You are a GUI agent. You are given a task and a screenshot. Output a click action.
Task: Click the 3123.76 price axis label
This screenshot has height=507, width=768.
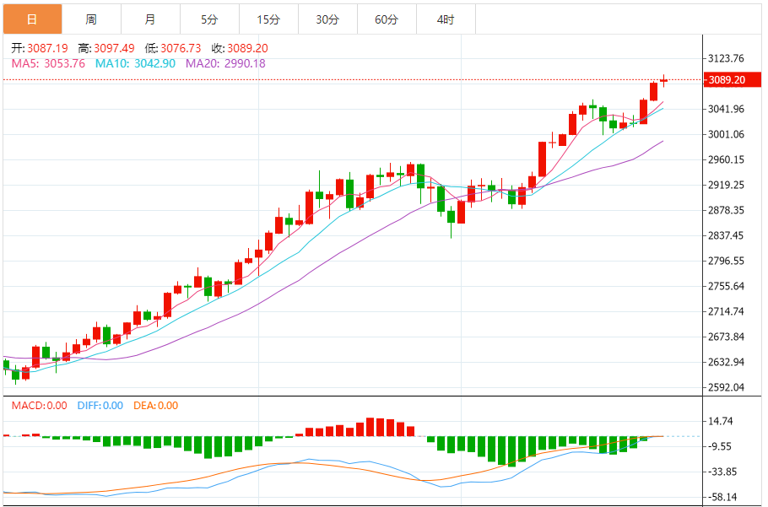(x=726, y=58)
